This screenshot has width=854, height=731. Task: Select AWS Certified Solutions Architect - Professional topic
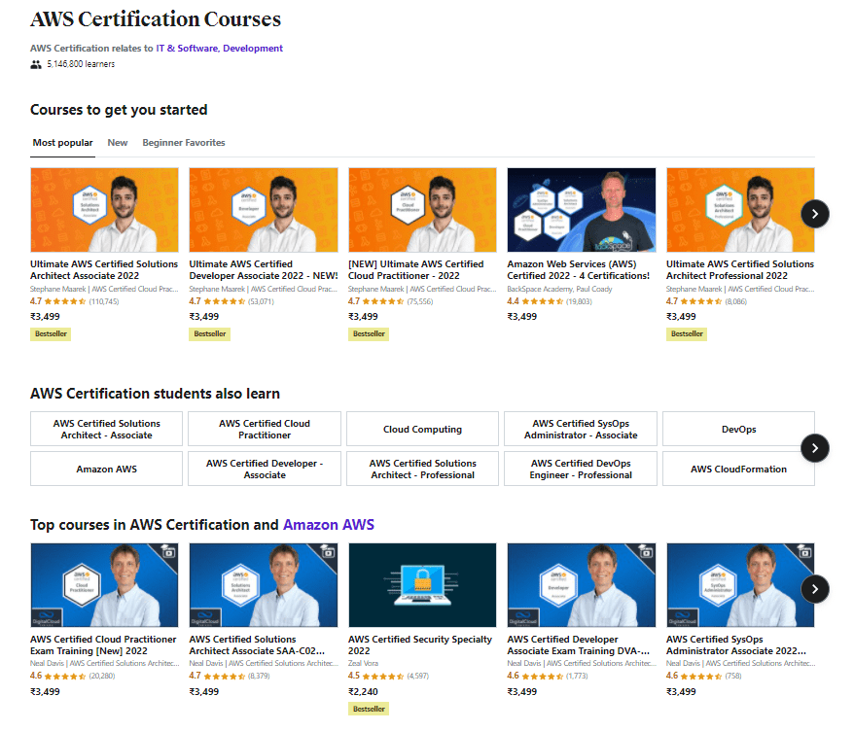(423, 469)
